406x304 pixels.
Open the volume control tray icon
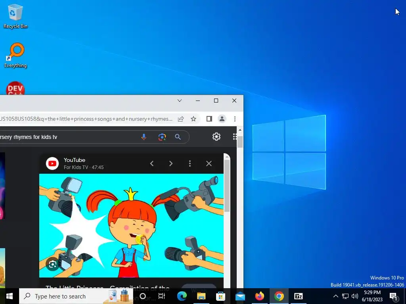pos(355,296)
